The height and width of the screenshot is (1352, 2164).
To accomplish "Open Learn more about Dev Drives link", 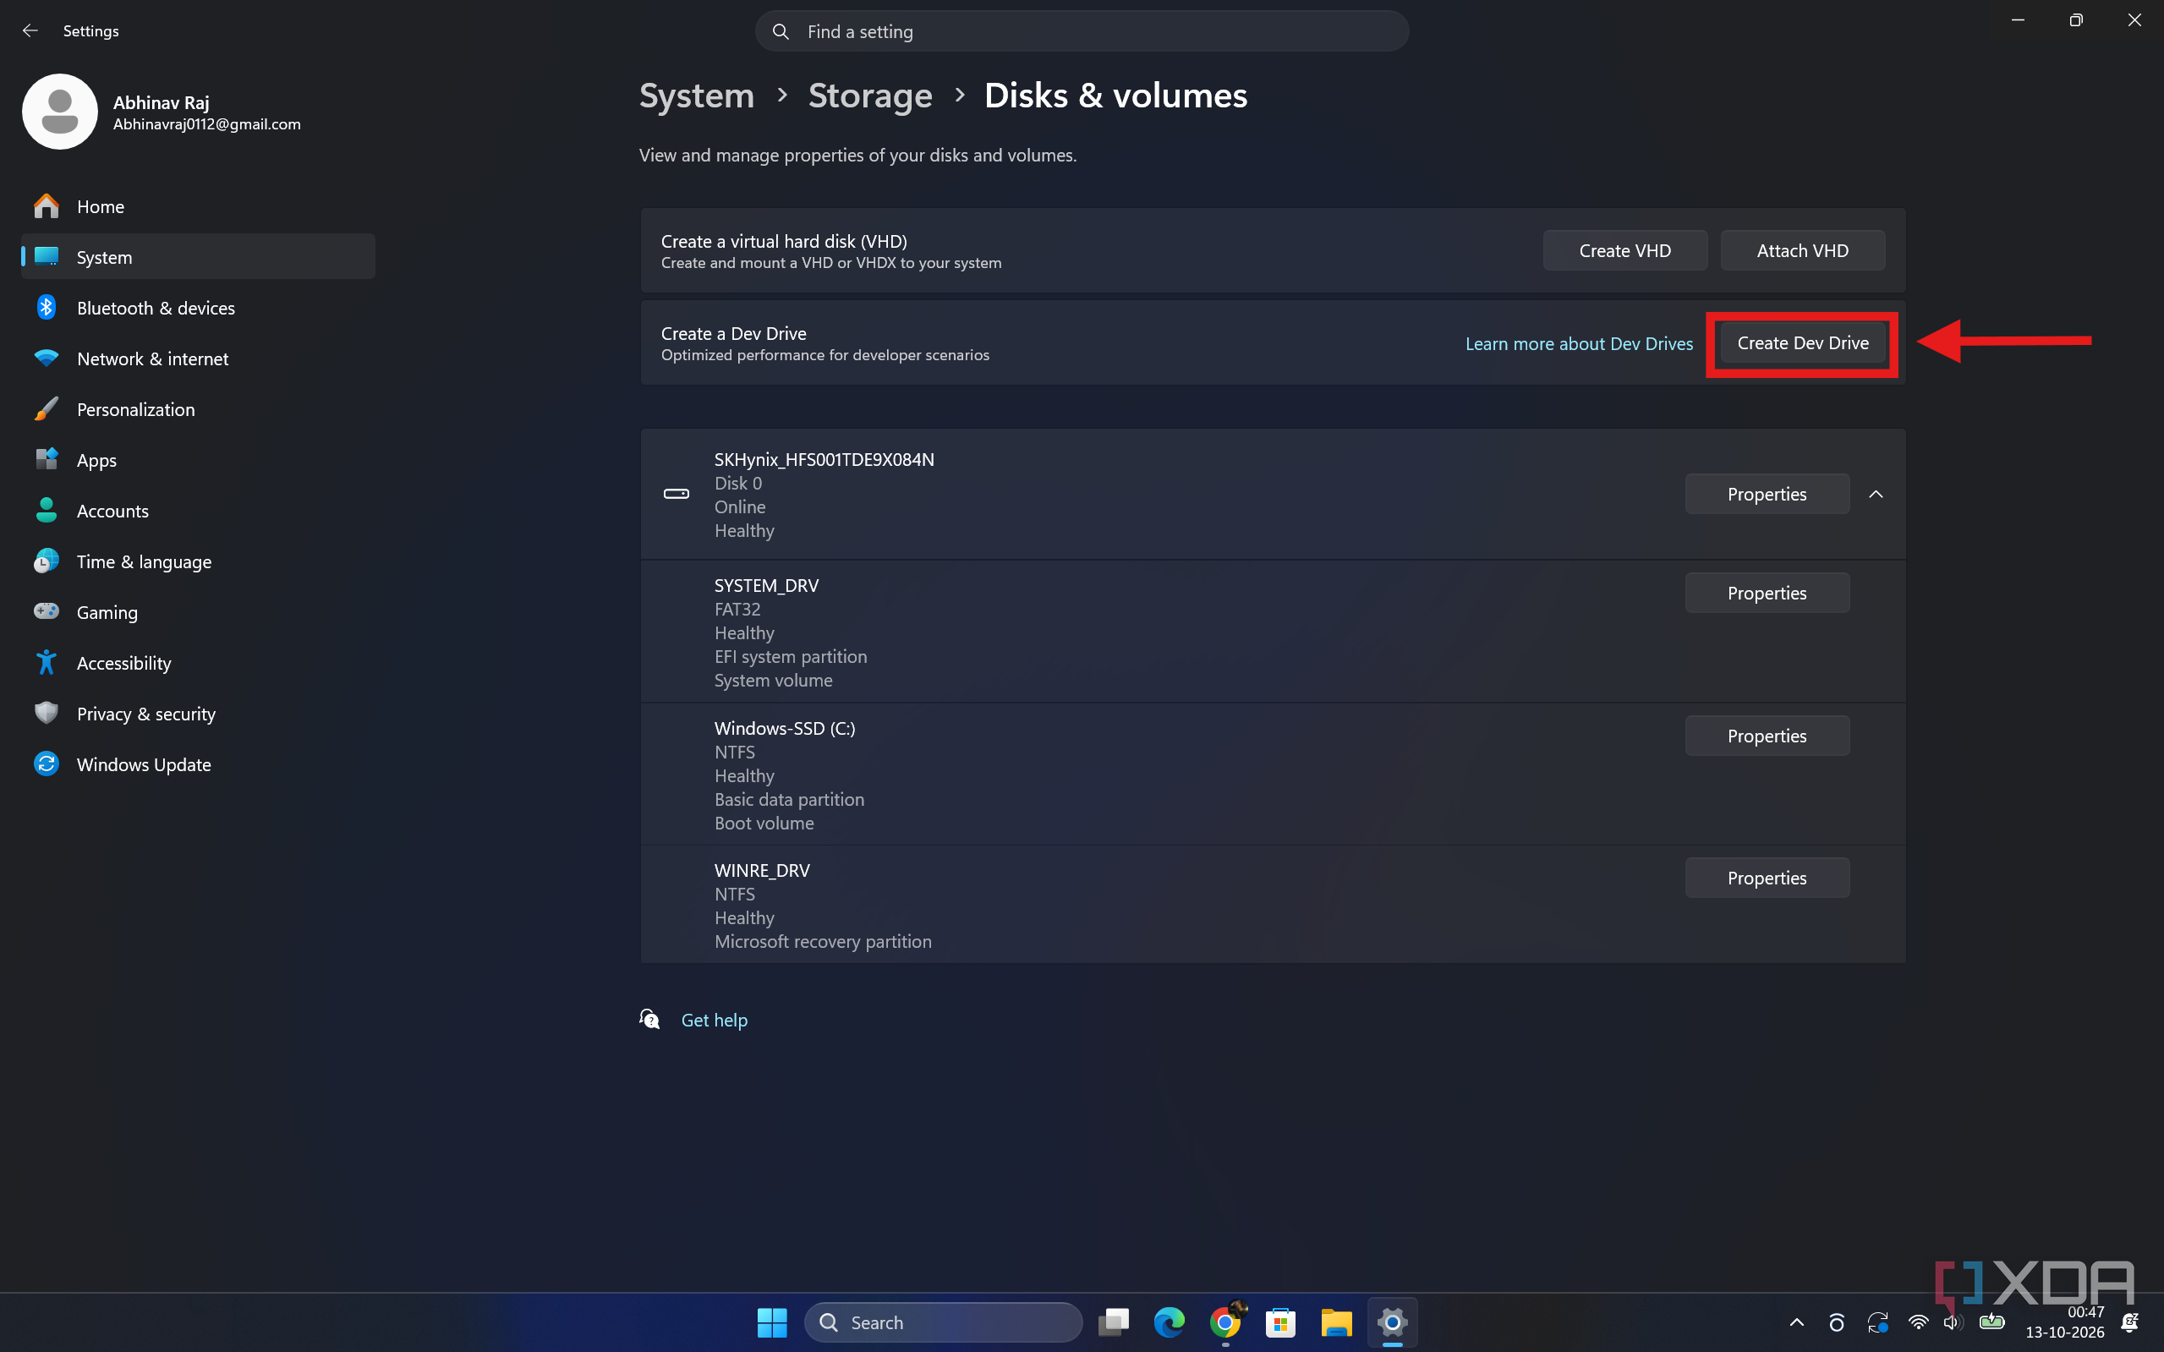I will coord(1579,343).
